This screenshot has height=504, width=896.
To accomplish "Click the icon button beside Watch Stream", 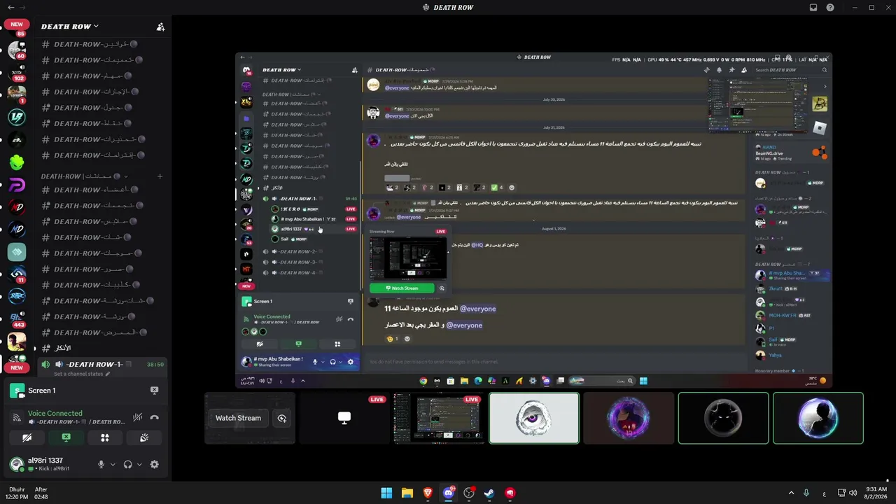I will click(x=282, y=419).
